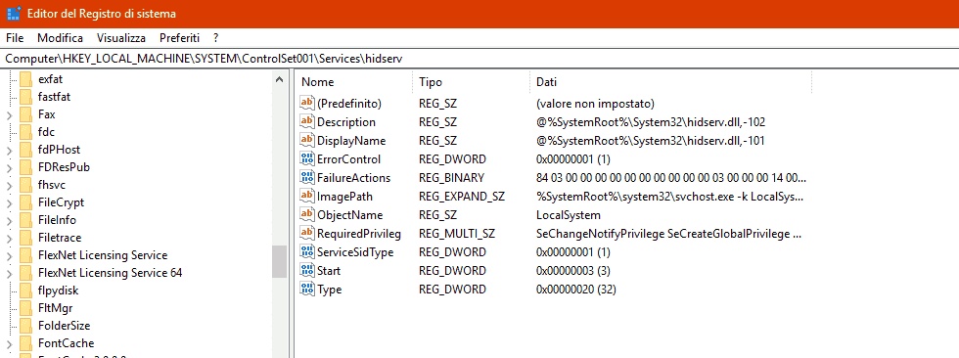Open the File menu
Image resolution: width=959 pixels, height=358 pixels.
pyautogui.click(x=14, y=38)
